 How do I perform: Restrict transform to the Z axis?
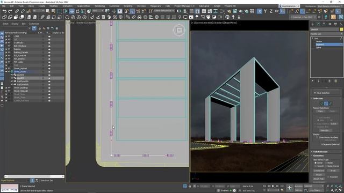pos(271,11)
